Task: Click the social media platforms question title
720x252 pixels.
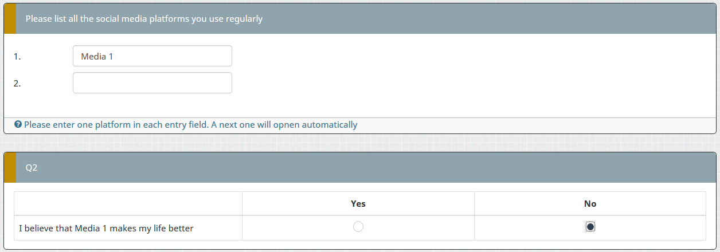Action: (x=144, y=19)
